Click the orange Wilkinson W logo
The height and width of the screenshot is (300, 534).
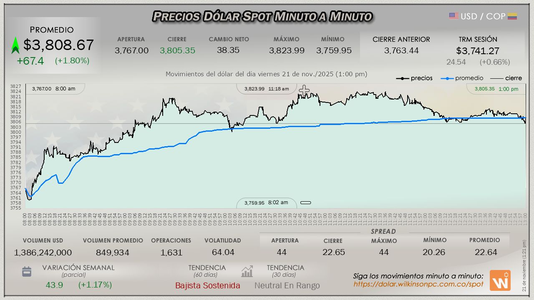point(500,280)
